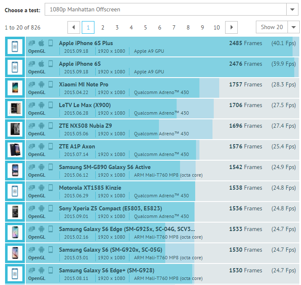Click Android icon in Galaxy S6 Active row
The image size is (301, 285).
point(41,167)
